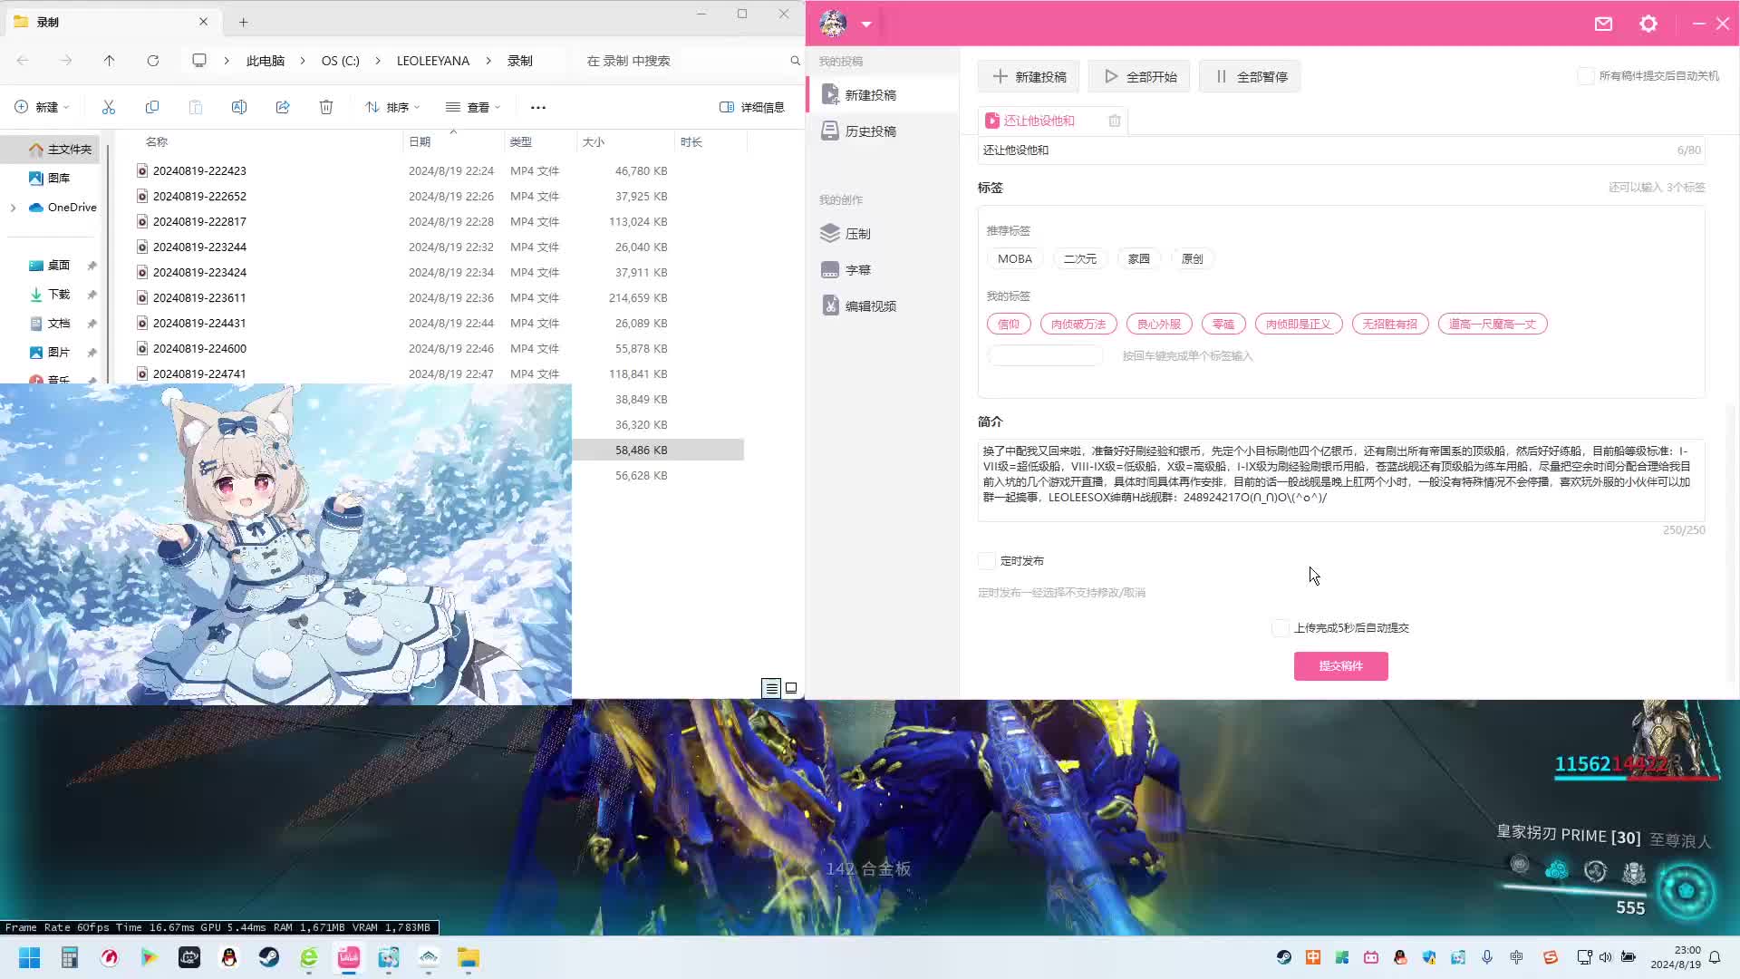
Task: Enable the 定时发布 checkbox
Action: 987,561
